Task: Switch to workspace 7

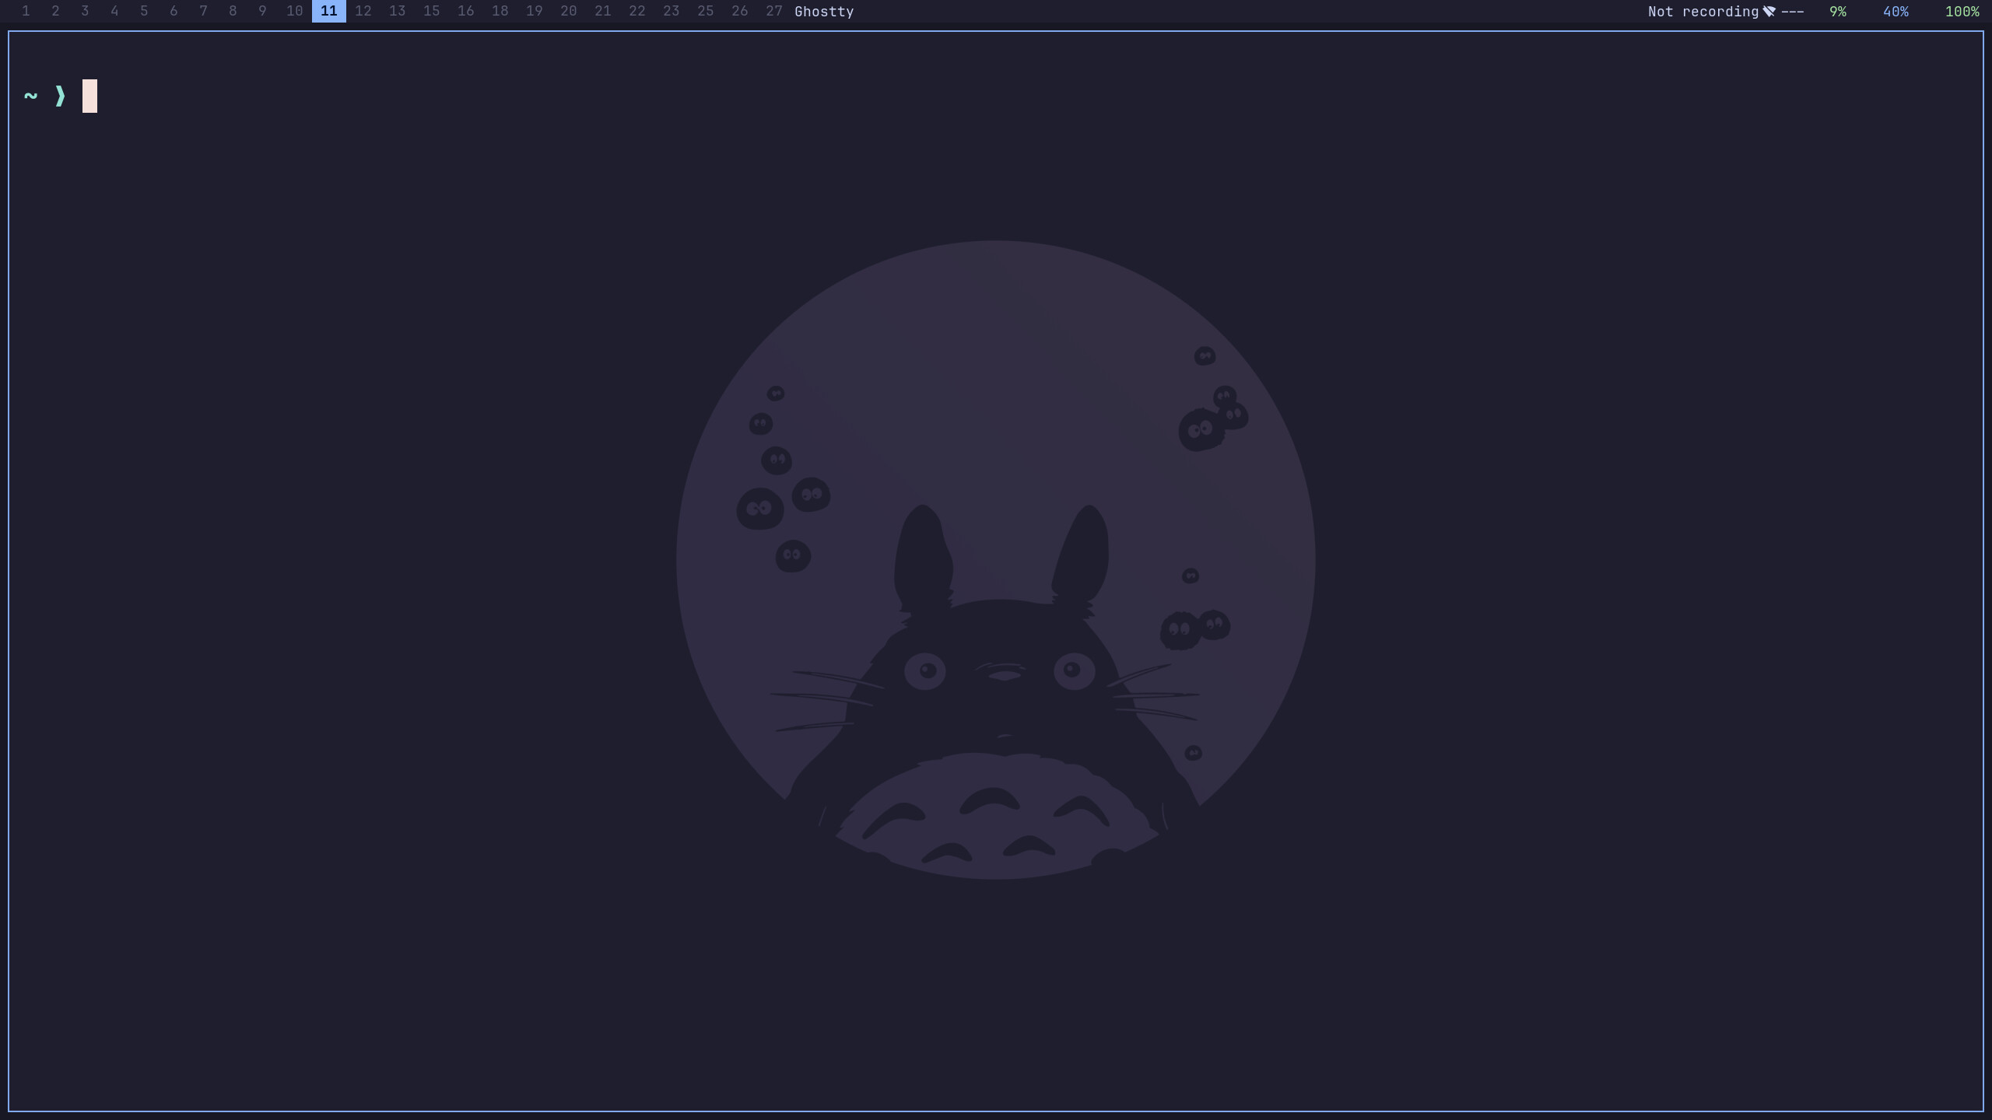Action: 203,11
